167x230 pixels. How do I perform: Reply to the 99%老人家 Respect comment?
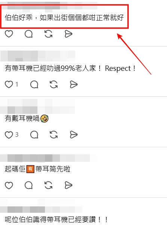[34, 84]
